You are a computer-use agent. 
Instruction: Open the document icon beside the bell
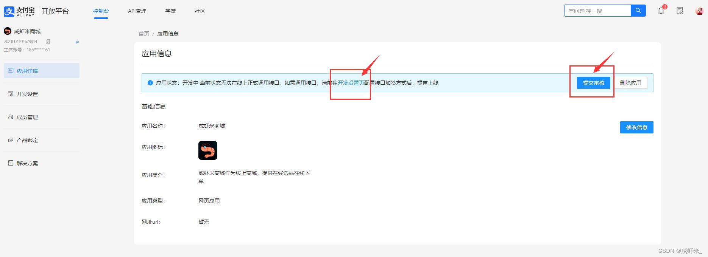coord(680,11)
